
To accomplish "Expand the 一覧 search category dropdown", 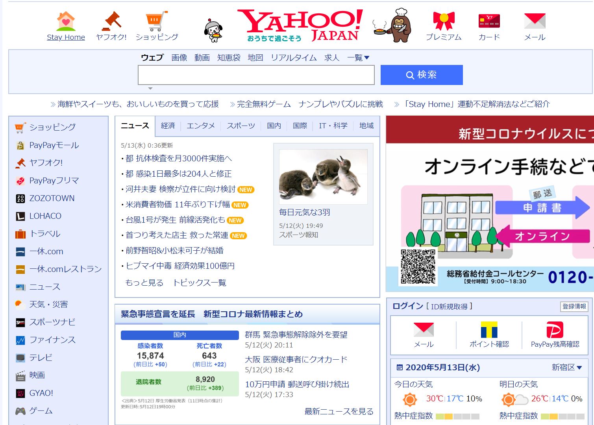I will pyautogui.click(x=358, y=57).
